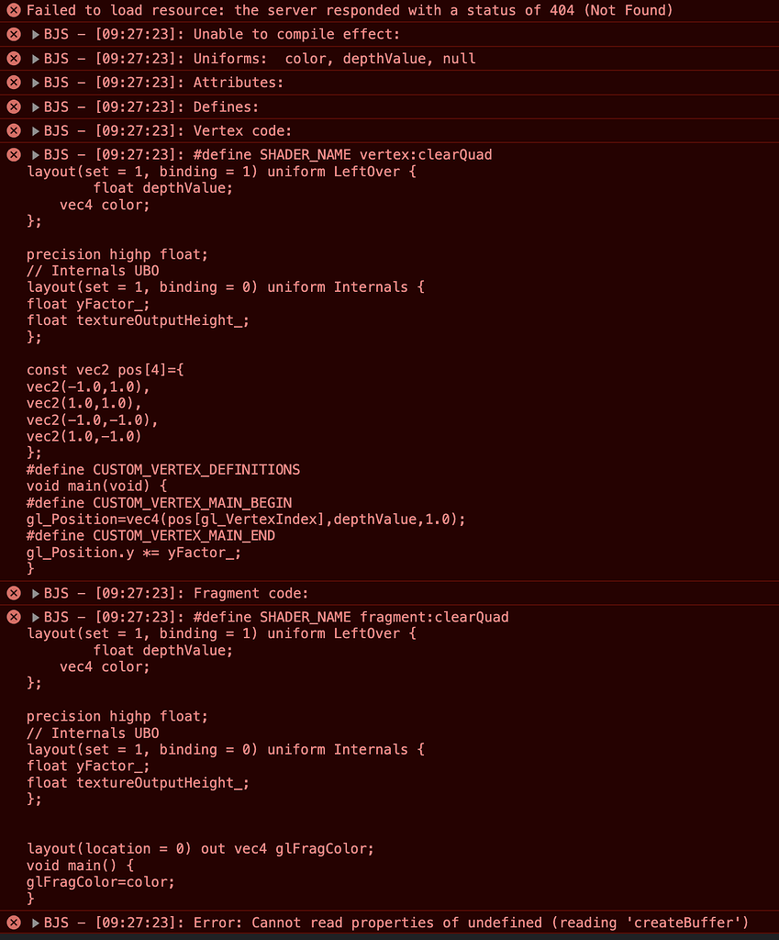Expand the Fragment code log entry
Image resolution: width=779 pixels, height=940 pixels.
click(x=36, y=594)
